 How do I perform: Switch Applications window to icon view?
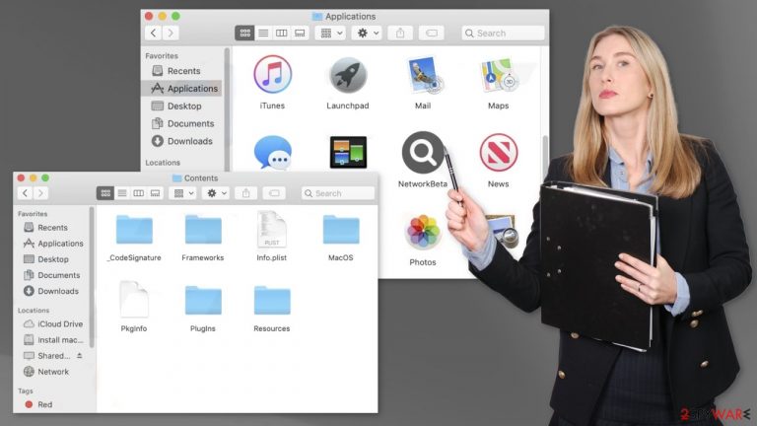click(x=244, y=33)
